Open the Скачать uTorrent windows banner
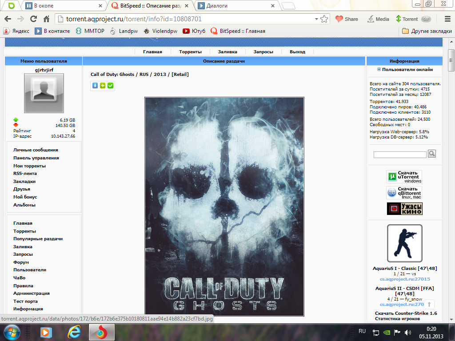Screen dimensions: 455x341 click(x=404, y=177)
